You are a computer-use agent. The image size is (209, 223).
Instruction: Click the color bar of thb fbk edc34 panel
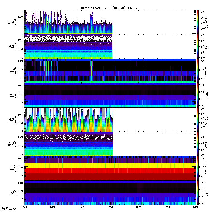coord(198,71)
